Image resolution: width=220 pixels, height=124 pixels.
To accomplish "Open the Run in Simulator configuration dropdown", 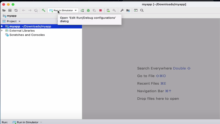I will click(x=63, y=10).
